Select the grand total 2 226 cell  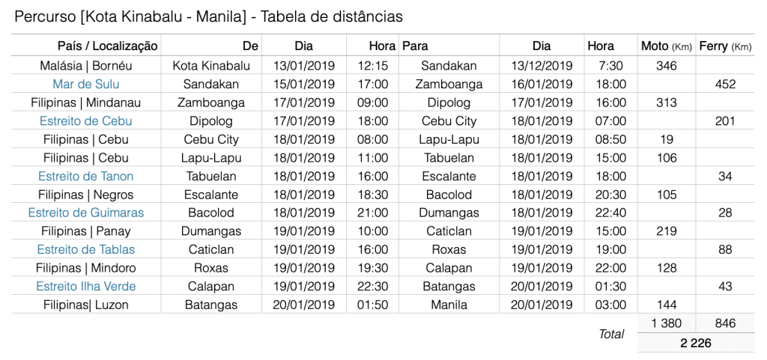tap(696, 343)
